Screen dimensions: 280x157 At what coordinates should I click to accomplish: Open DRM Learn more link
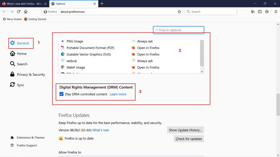pyautogui.click(x=118, y=94)
